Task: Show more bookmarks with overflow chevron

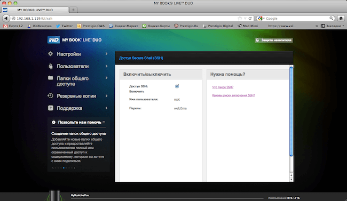Action: [317, 26]
